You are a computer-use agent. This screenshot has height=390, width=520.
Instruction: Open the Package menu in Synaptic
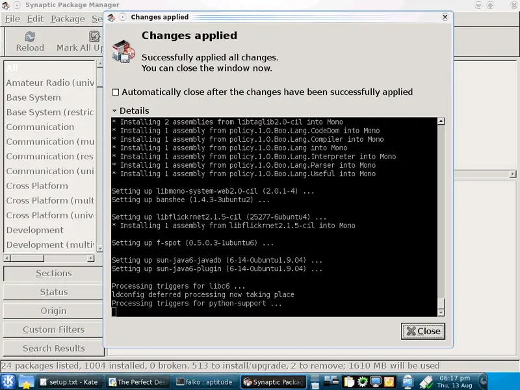coord(68,19)
